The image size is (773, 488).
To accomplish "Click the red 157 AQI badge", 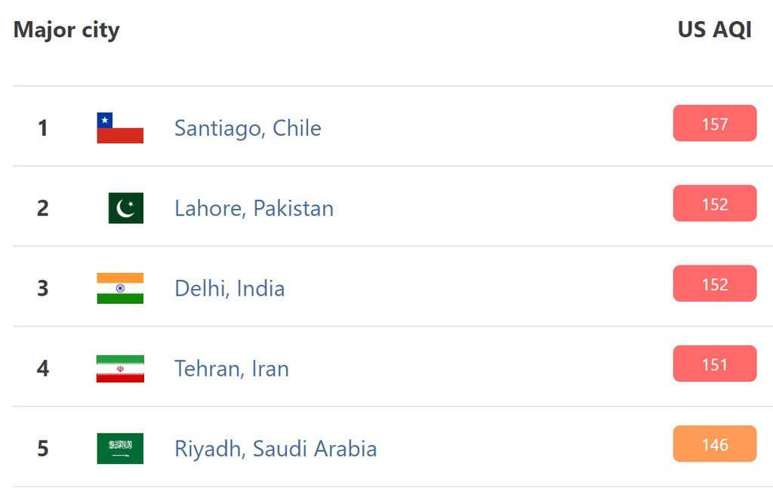I will tap(714, 124).
